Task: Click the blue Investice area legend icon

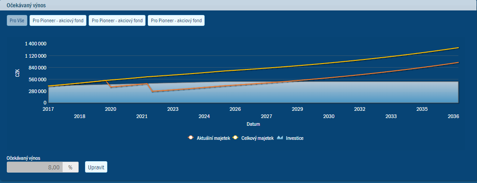Action: click(x=280, y=138)
